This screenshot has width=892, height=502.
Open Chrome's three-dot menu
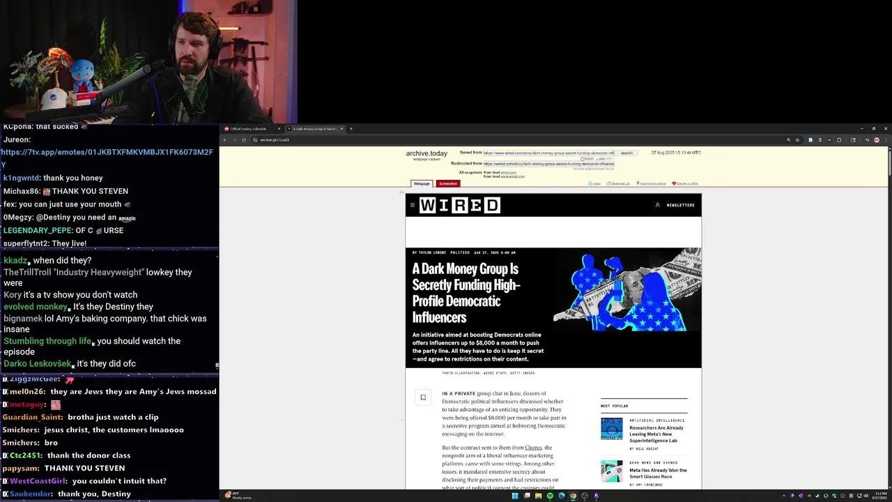(885, 139)
